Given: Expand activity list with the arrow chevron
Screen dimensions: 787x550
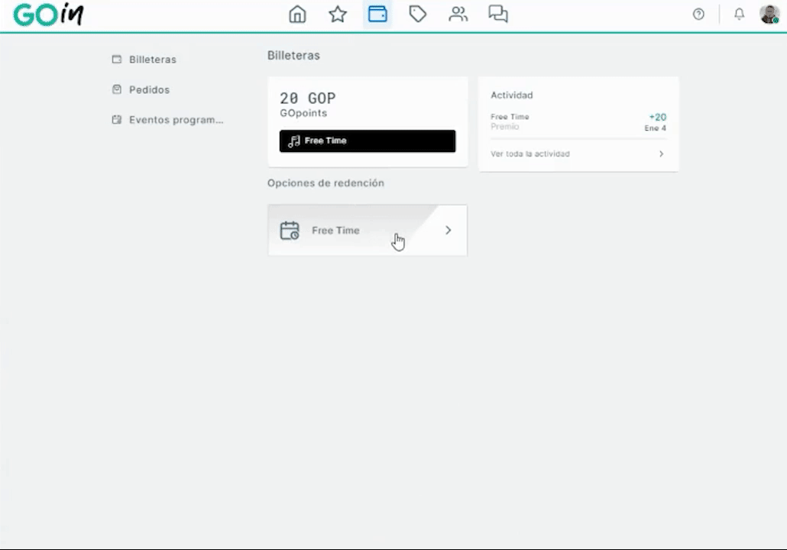Looking at the screenshot, I should pos(661,154).
